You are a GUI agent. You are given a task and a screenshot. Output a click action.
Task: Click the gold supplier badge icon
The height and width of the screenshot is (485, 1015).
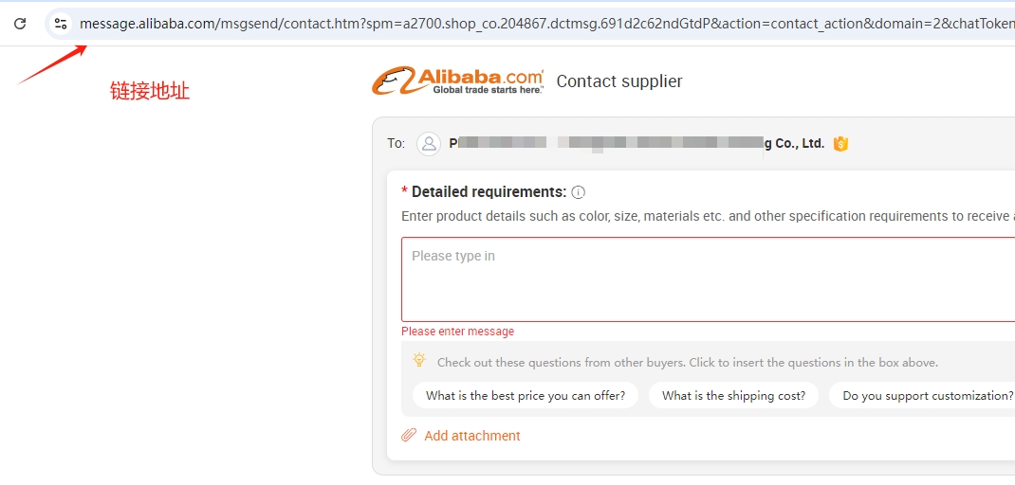point(840,144)
